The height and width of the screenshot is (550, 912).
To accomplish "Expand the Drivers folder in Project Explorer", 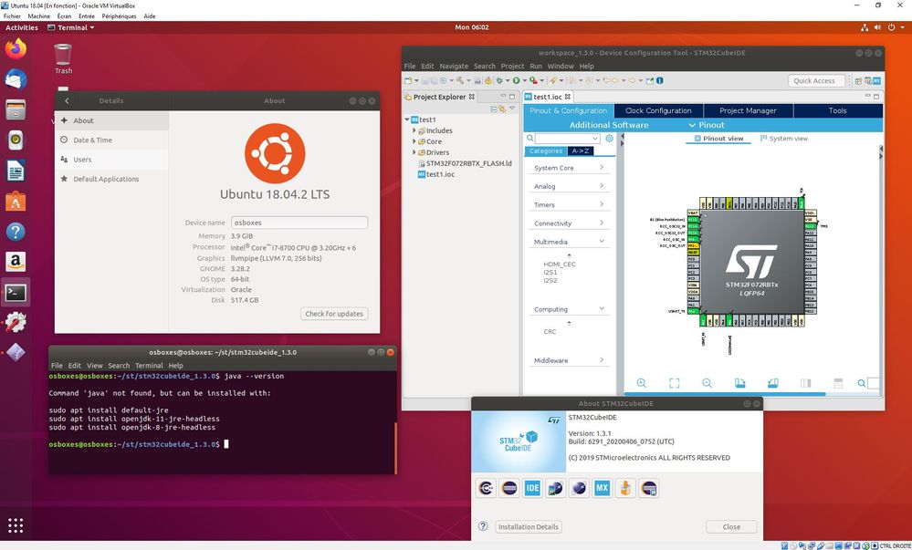I will pyautogui.click(x=414, y=152).
